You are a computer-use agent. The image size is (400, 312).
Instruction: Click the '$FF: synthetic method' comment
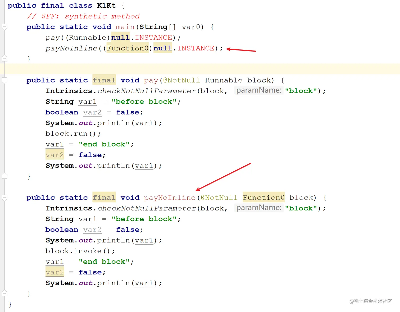tap(83, 16)
